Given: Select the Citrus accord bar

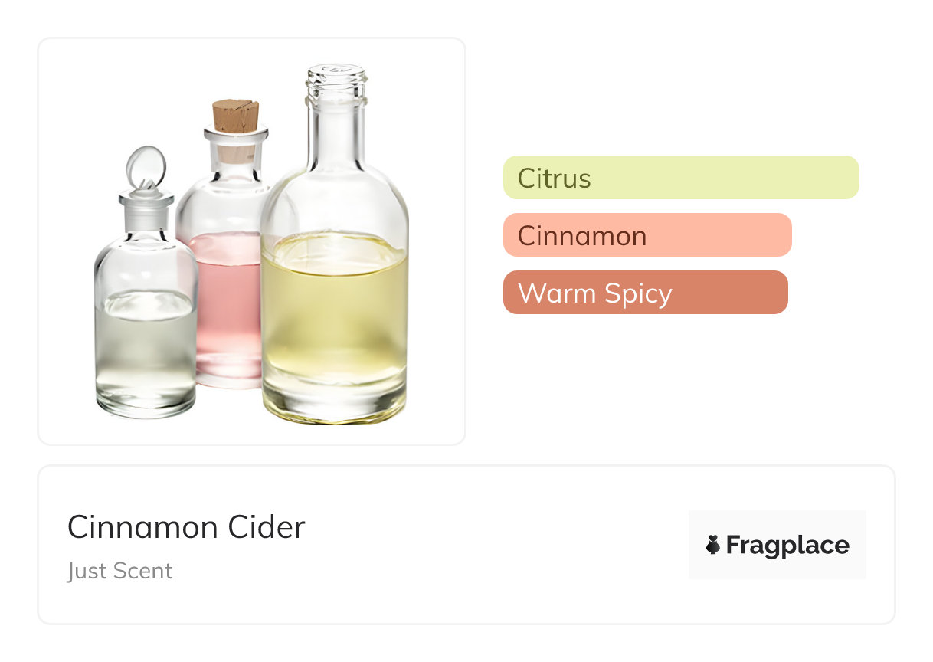Looking at the screenshot, I should [680, 178].
